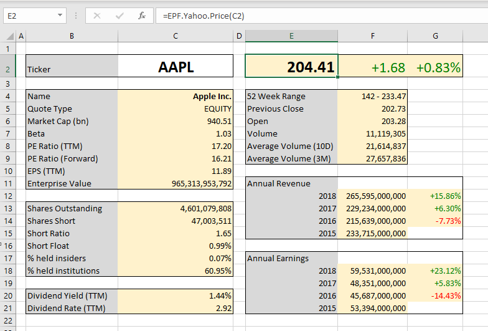Viewport: 488px width, 331px height.
Task: Select column C header
Action: (x=176, y=36)
